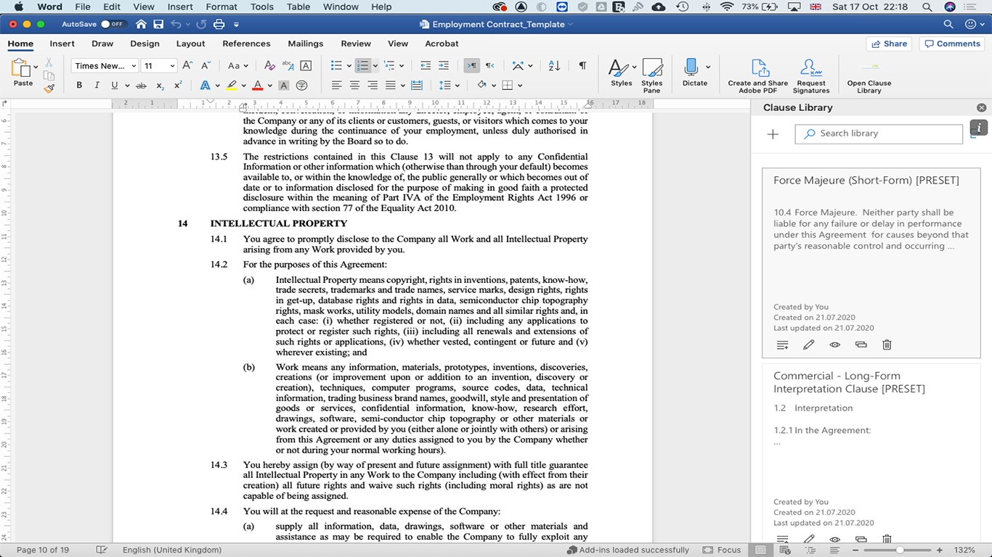Viewport: 992px width, 557px height.
Task: Open the Review ribbon tab
Action: click(356, 44)
